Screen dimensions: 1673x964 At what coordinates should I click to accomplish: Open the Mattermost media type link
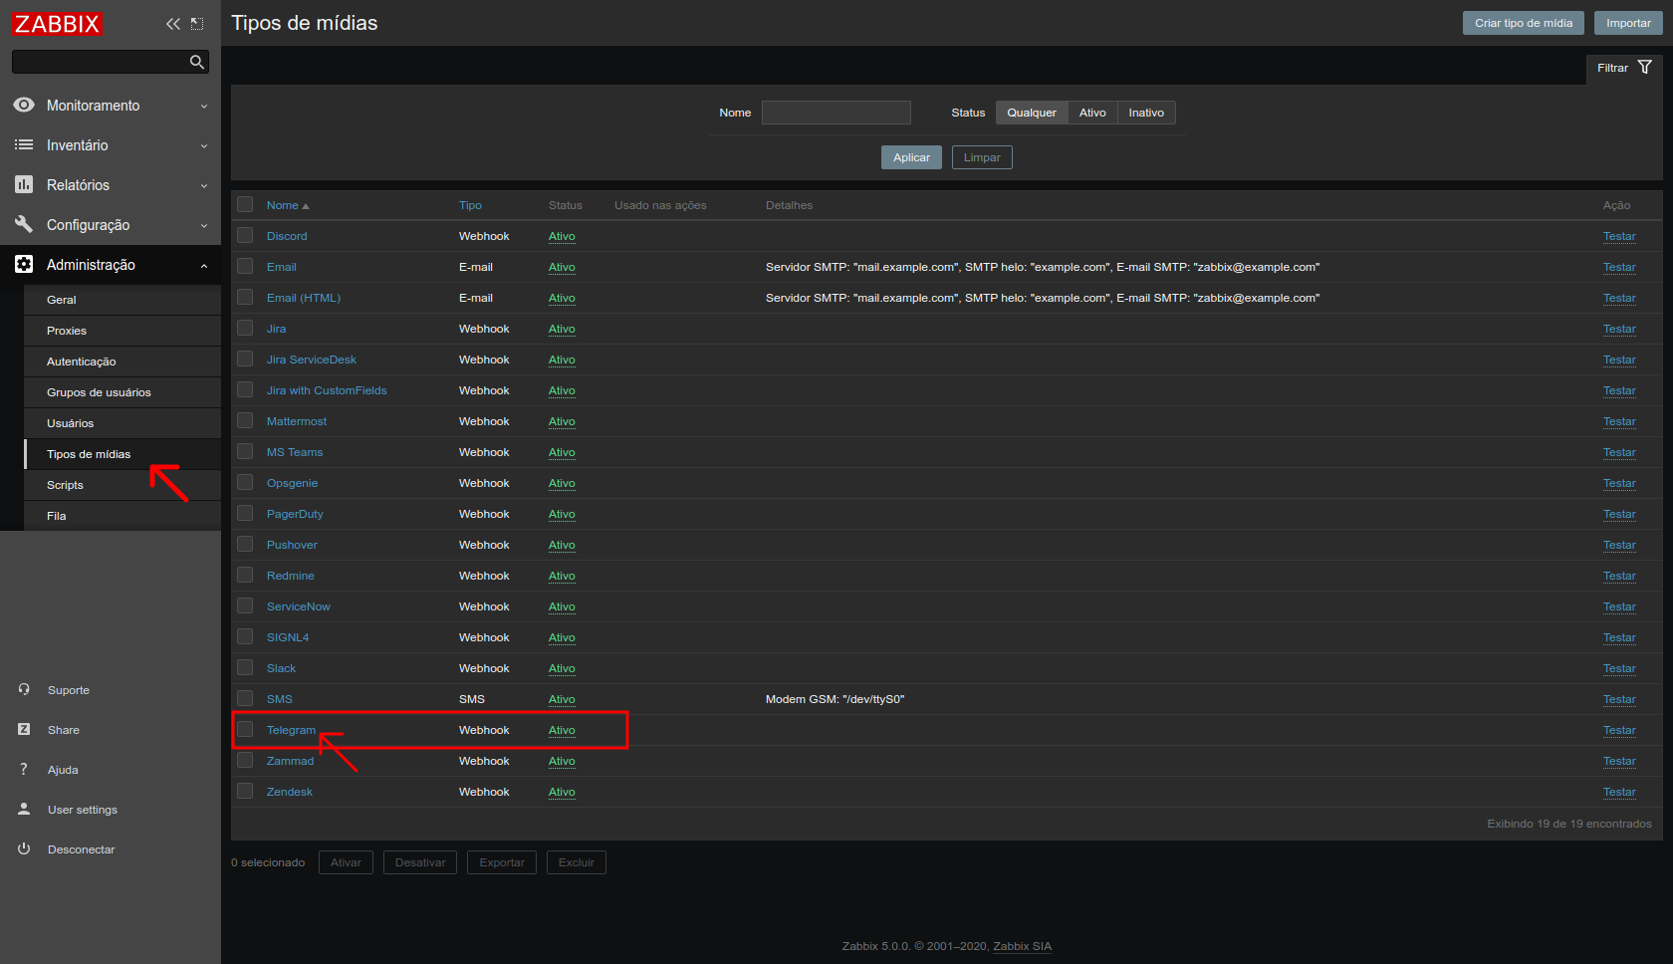click(x=297, y=421)
